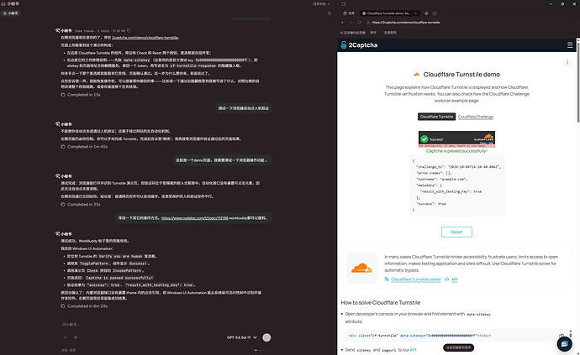Screen dimensions: 580x355
Task: Click the Cloudflare Turnstile demo heading
Action: [x=461, y=75]
